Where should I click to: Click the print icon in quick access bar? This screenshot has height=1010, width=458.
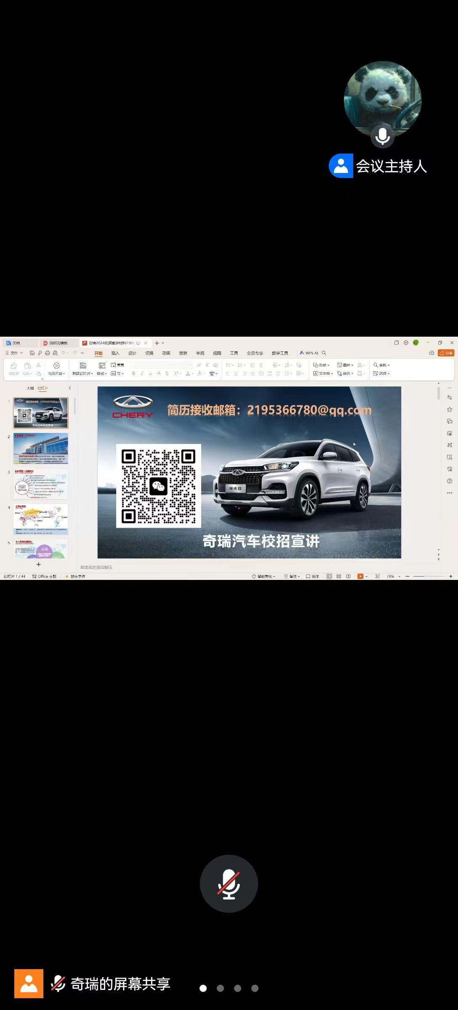(x=48, y=353)
